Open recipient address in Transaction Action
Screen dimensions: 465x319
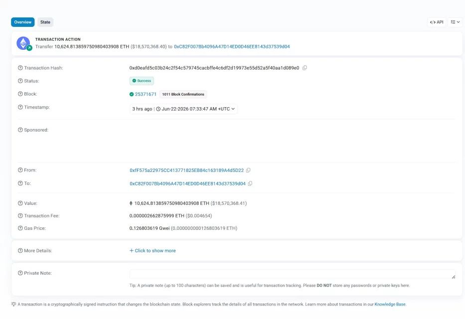coord(232,46)
